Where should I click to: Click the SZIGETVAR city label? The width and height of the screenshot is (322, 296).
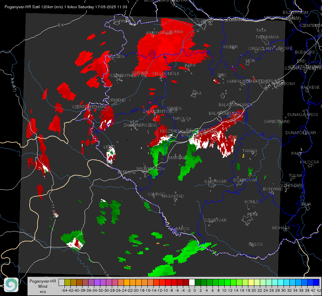(215, 220)
